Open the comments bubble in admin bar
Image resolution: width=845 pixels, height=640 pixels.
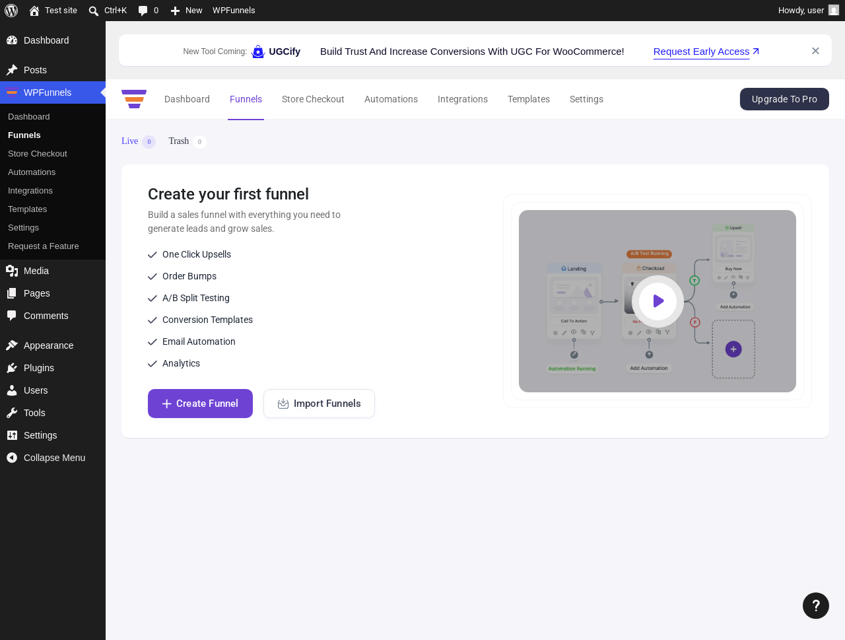[x=143, y=11]
